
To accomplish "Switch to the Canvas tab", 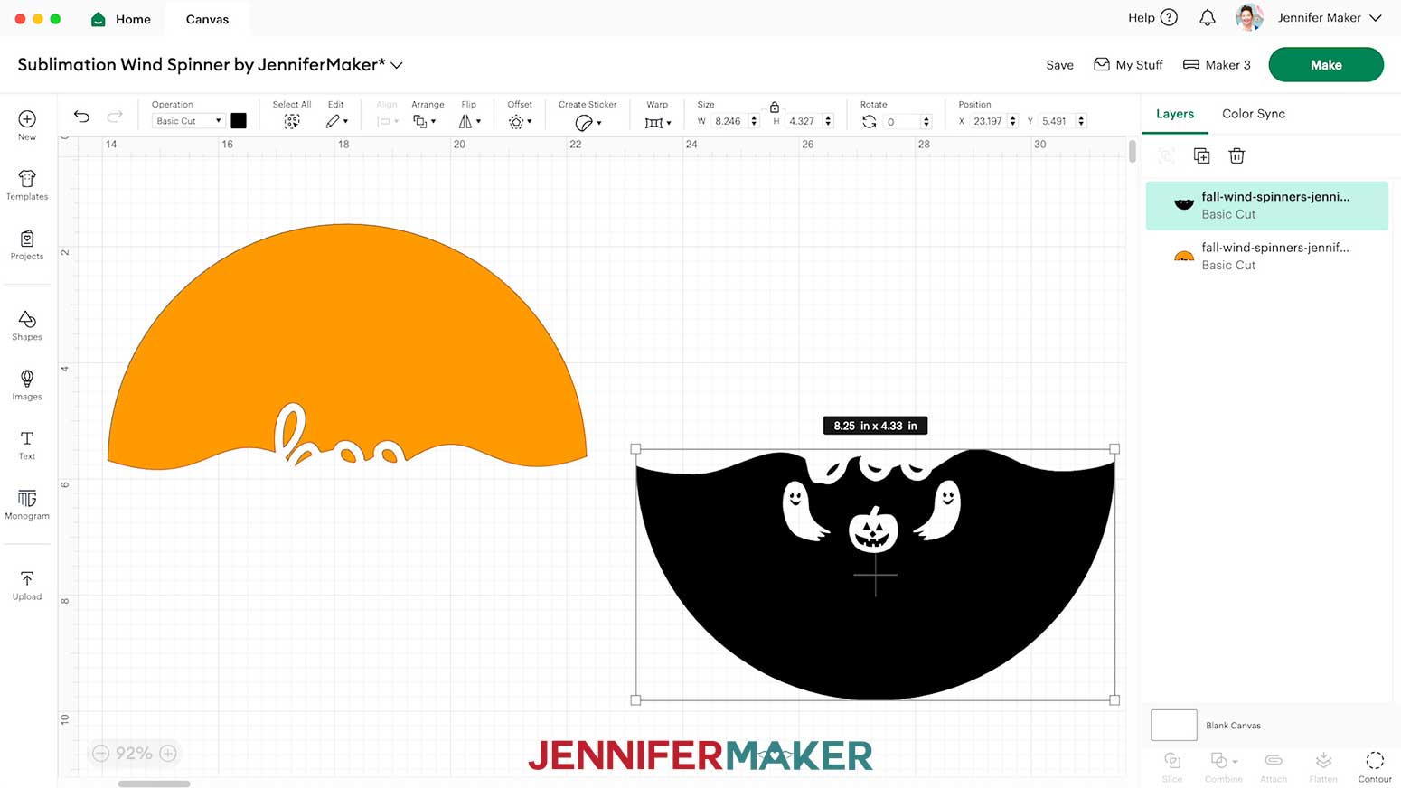I will (x=207, y=19).
